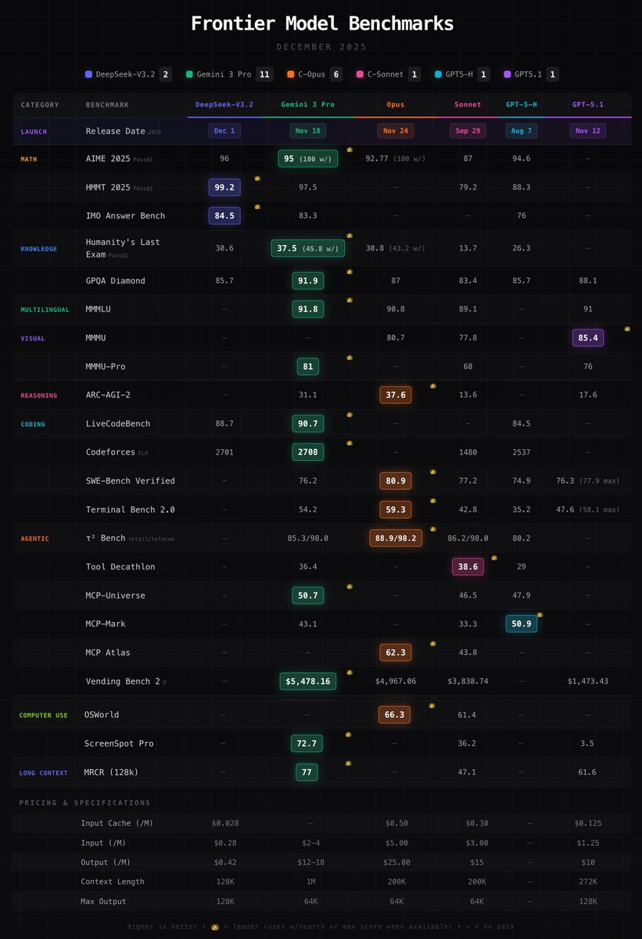642x939 pixels.
Task: Click the crown beside IMO Answer Bench 84.5
Action: (x=257, y=207)
